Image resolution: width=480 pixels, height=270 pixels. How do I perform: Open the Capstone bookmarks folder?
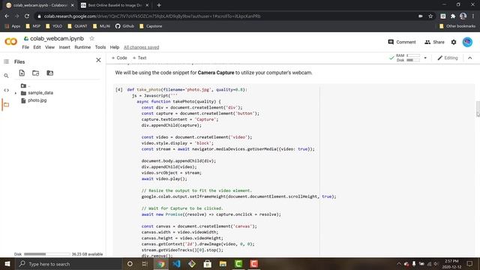151,26
